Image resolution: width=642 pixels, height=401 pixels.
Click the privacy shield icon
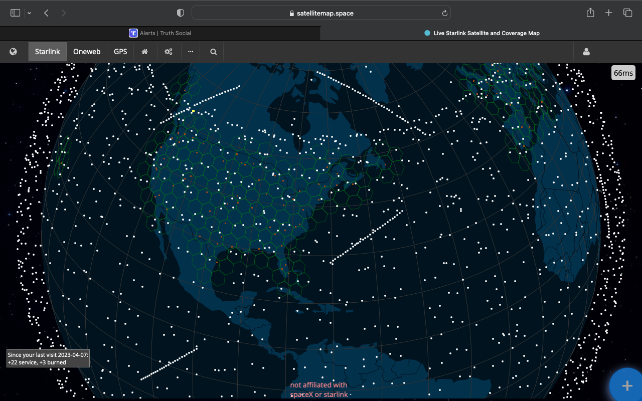tap(181, 13)
